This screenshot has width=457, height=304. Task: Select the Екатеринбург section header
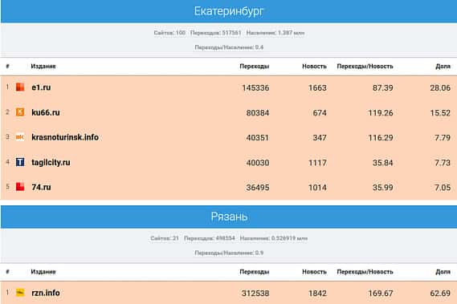point(229,11)
